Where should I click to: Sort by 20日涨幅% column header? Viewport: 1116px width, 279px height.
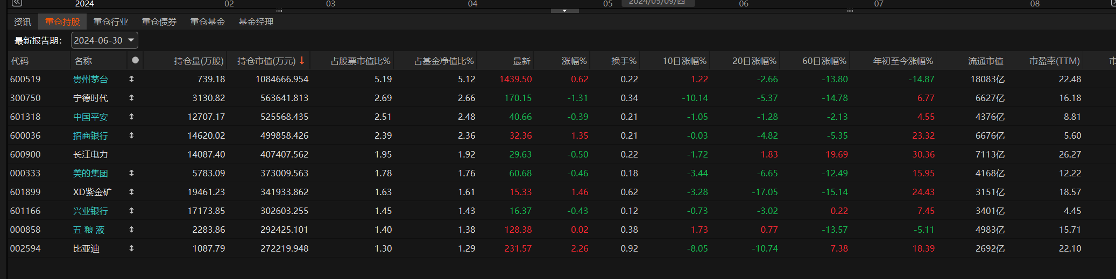pos(754,61)
